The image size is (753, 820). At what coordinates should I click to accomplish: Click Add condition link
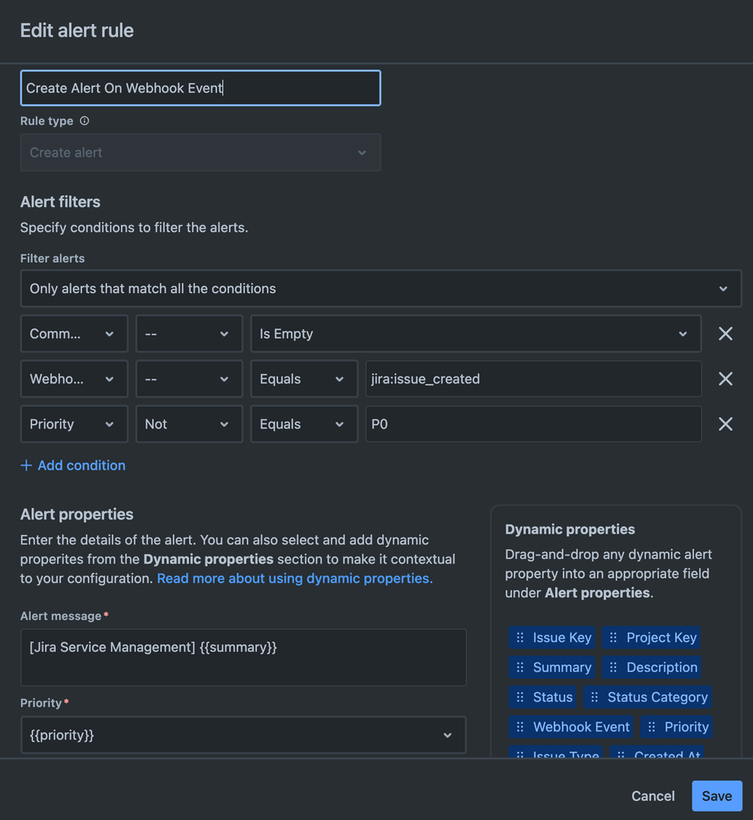point(73,465)
